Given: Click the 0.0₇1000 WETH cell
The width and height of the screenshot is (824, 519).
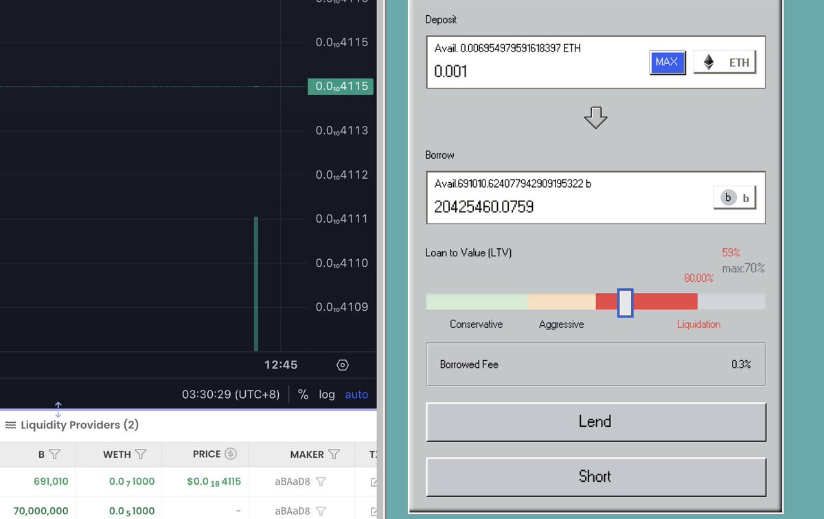Looking at the screenshot, I should click(132, 482).
